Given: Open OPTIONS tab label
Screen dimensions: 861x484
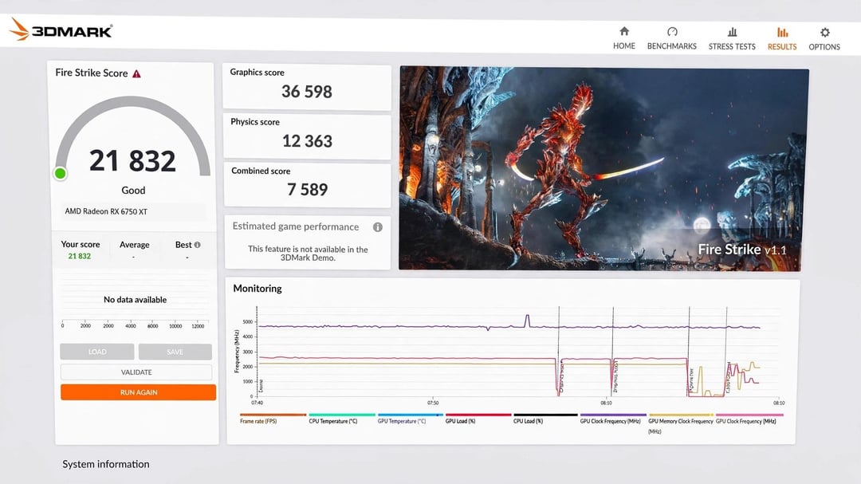Looking at the screenshot, I should coord(824,47).
